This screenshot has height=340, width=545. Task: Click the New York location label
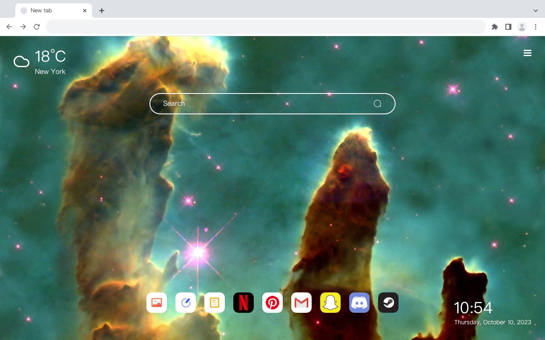(50, 72)
